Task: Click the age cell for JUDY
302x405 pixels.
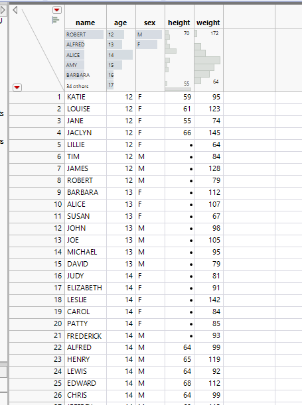Action: 121,276
